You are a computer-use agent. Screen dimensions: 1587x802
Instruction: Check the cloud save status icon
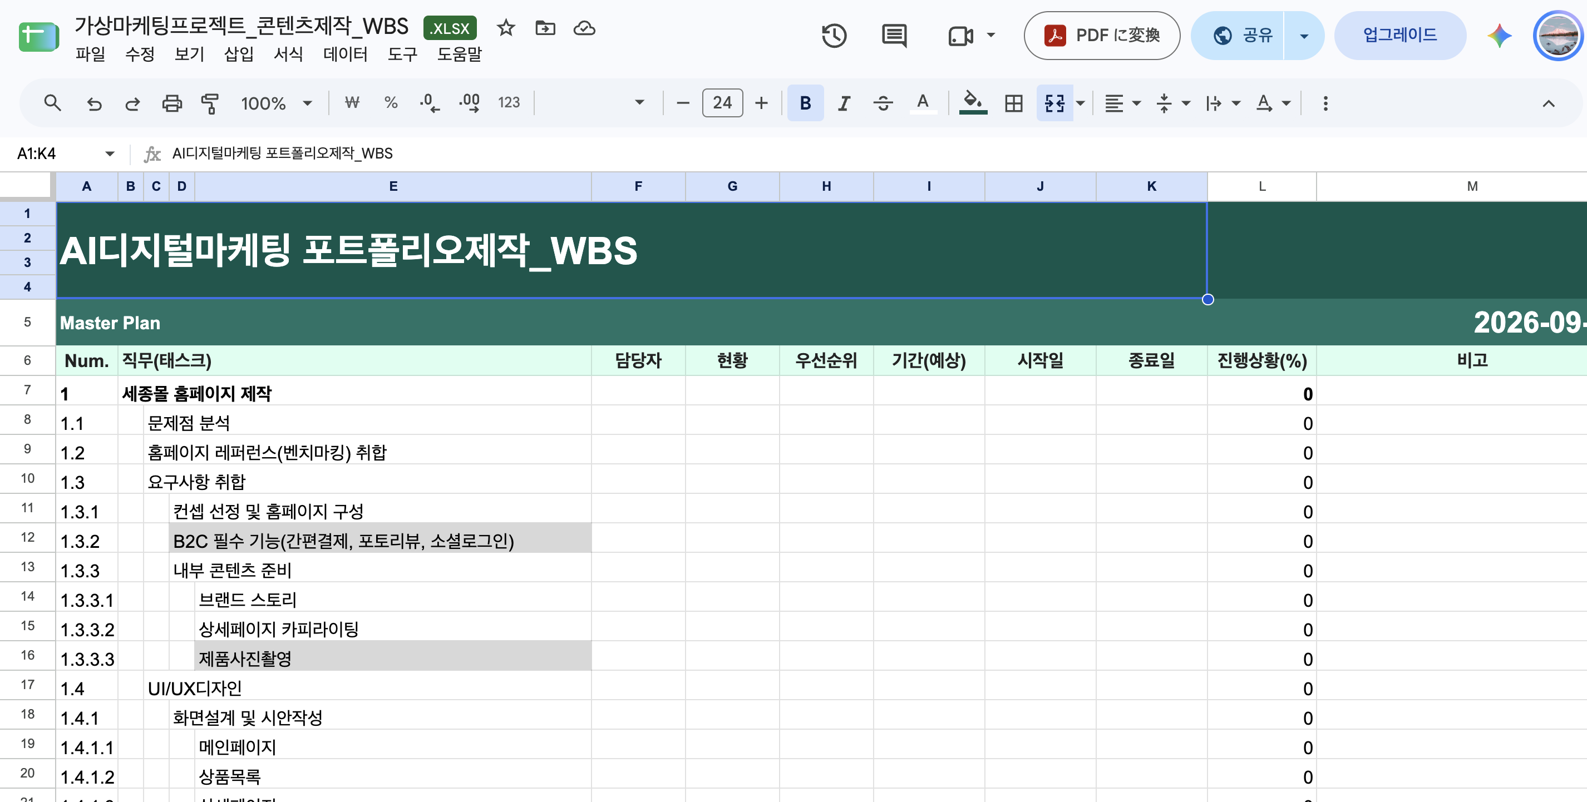pos(584,28)
